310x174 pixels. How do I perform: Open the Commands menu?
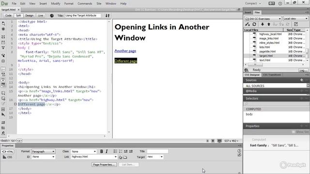click(x=85, y=3)
